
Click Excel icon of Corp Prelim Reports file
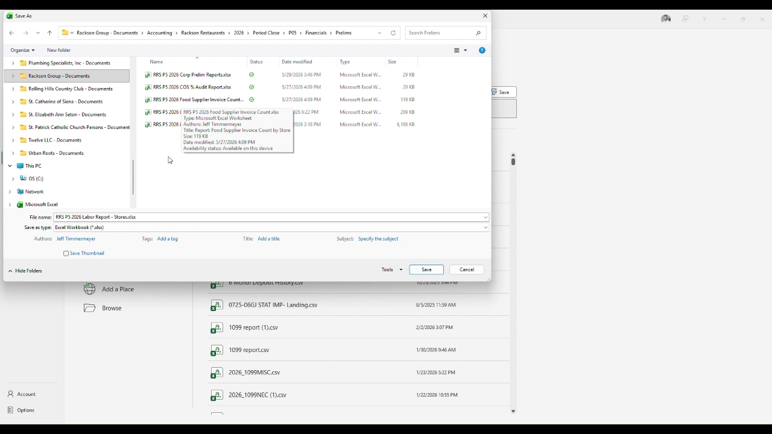148,75
